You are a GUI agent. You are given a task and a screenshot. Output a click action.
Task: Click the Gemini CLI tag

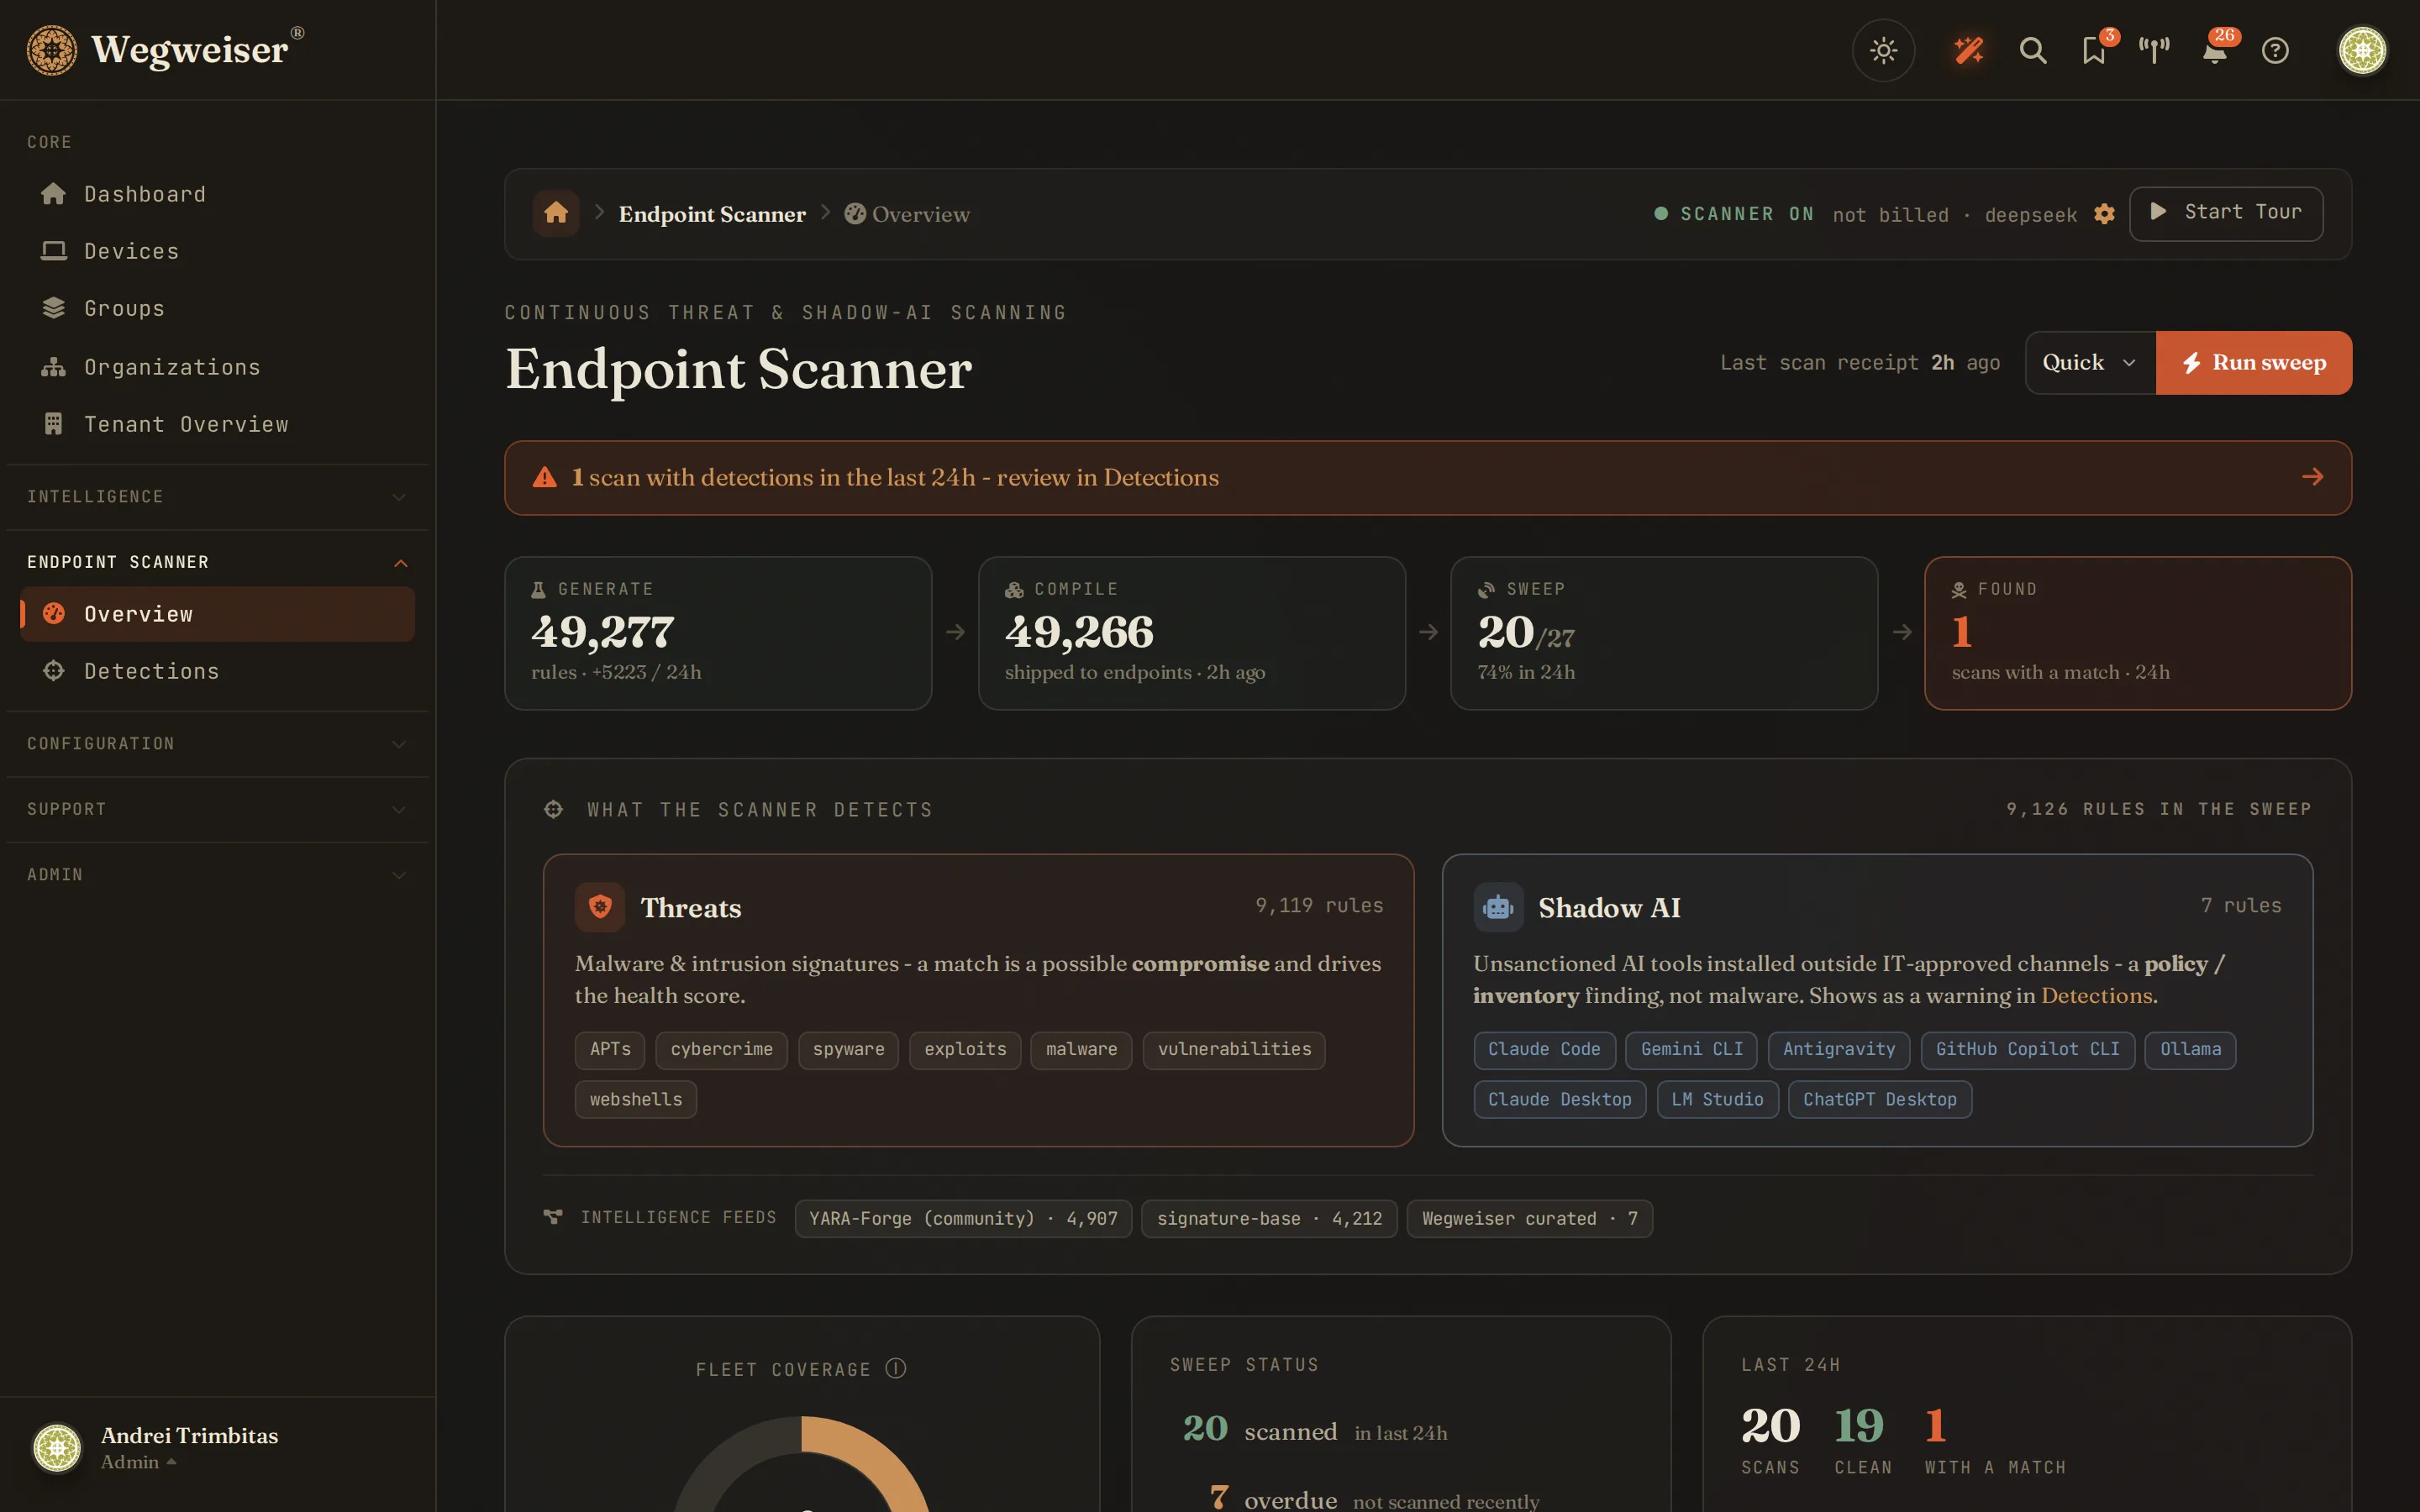click(x=1692, y=1050)
